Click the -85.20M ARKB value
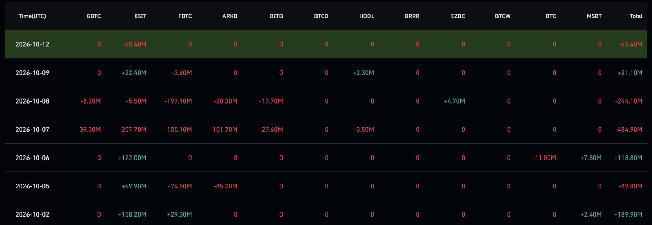 (x=225, y=186)
